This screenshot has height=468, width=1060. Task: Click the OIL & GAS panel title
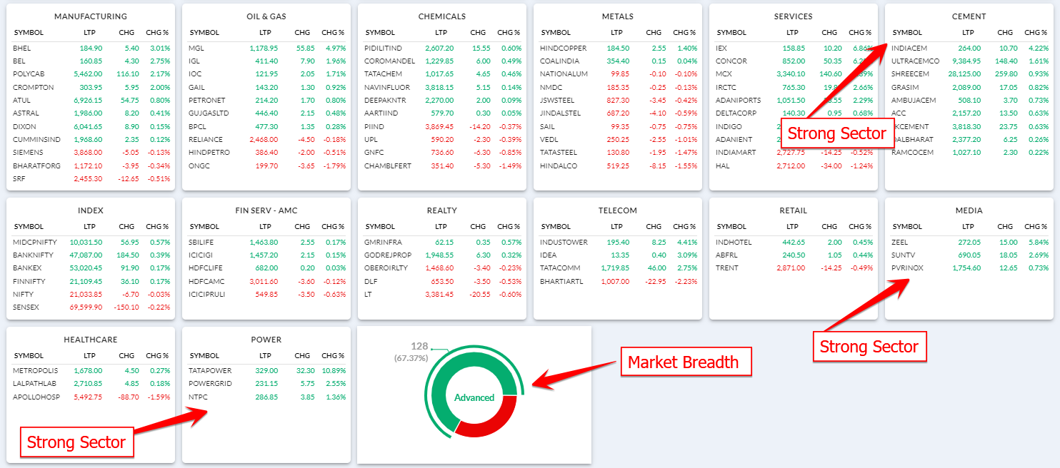[266, 16]
